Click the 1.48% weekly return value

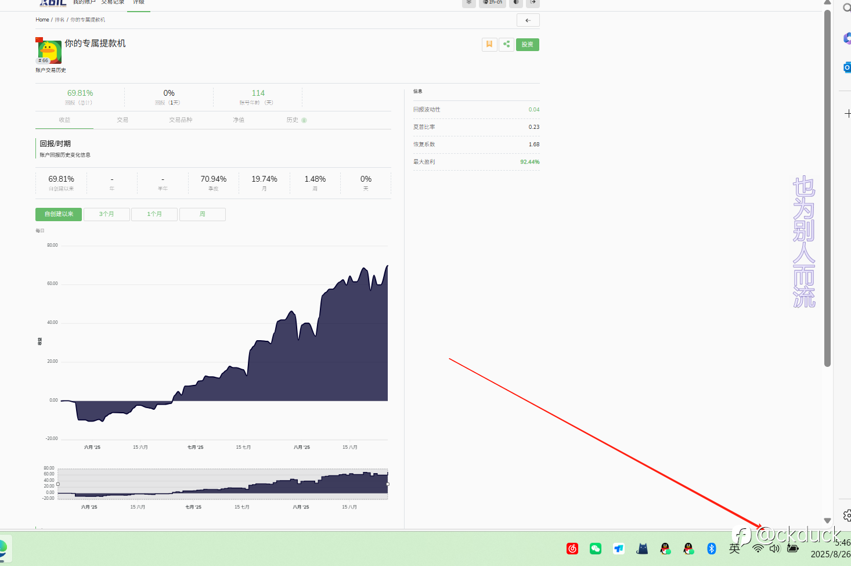tap(315, 179)
